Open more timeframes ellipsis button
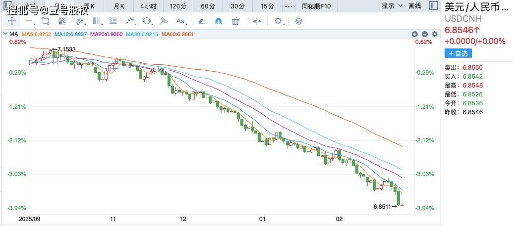Viewport: 513px width, 226px height. 289,6
